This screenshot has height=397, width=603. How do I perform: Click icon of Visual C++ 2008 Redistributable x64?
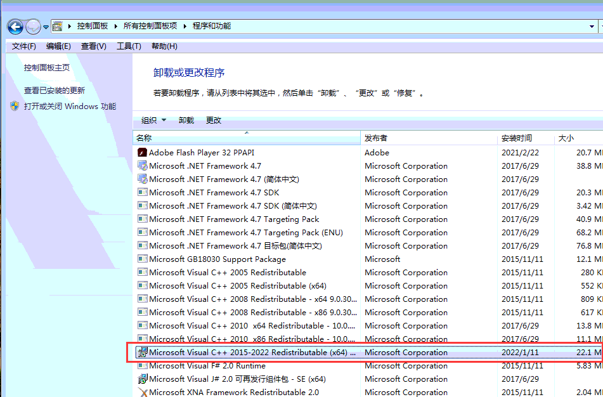click(142, 299)
